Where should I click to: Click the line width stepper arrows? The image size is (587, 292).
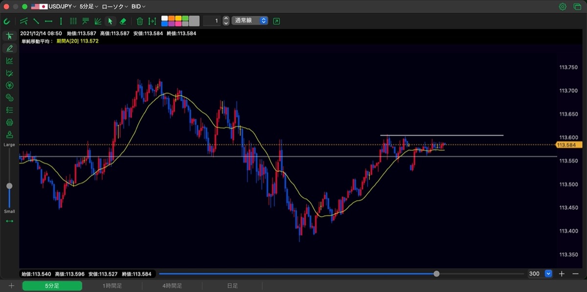pos(226,21)
